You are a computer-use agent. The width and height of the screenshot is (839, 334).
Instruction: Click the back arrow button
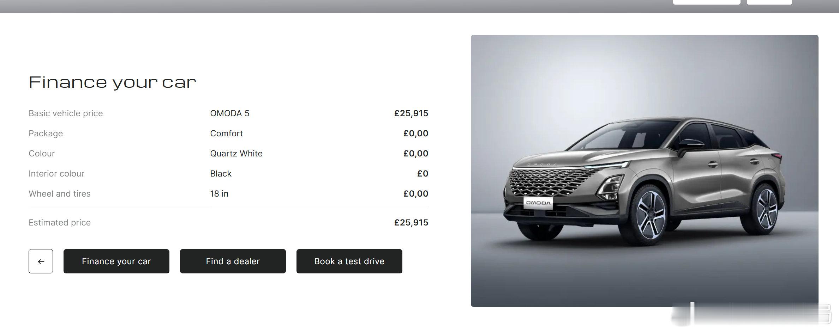[41, 261]
